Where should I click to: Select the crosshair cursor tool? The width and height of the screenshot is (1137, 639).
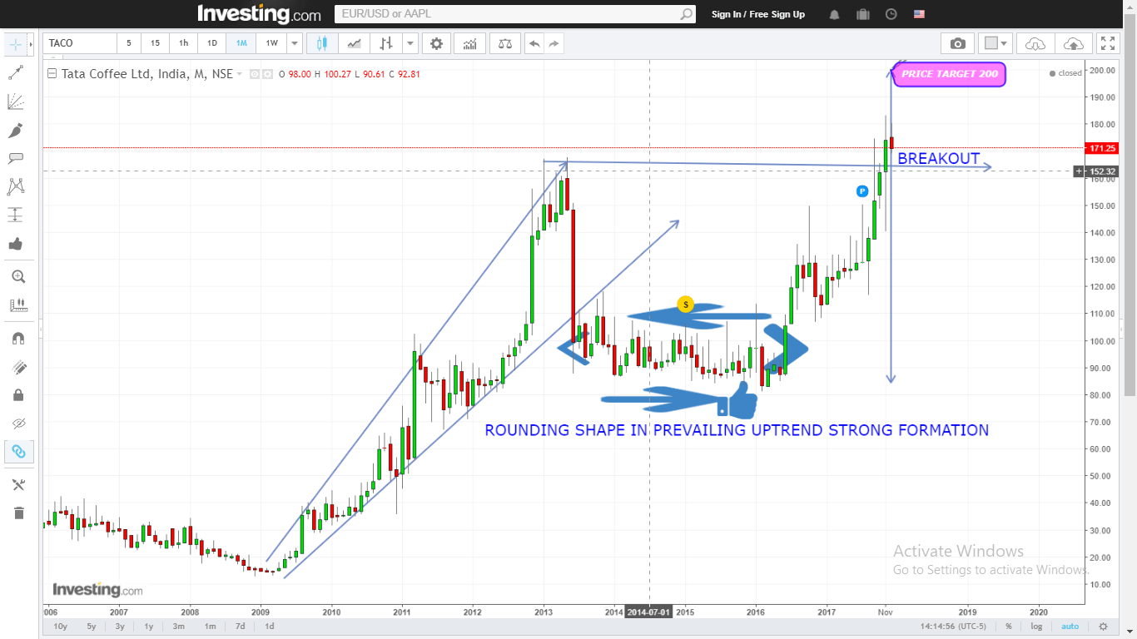click(x=16, y=44)
